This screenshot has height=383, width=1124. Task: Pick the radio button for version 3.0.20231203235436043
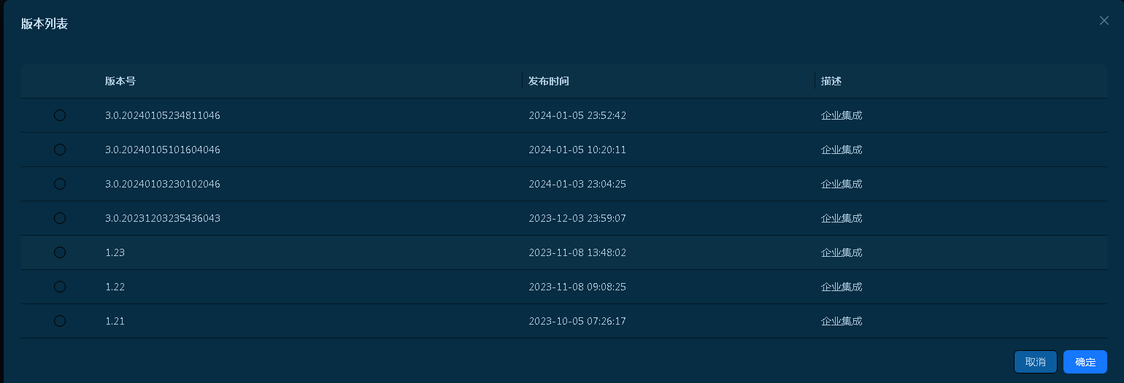pyautogui.click(x=60, y=218)
